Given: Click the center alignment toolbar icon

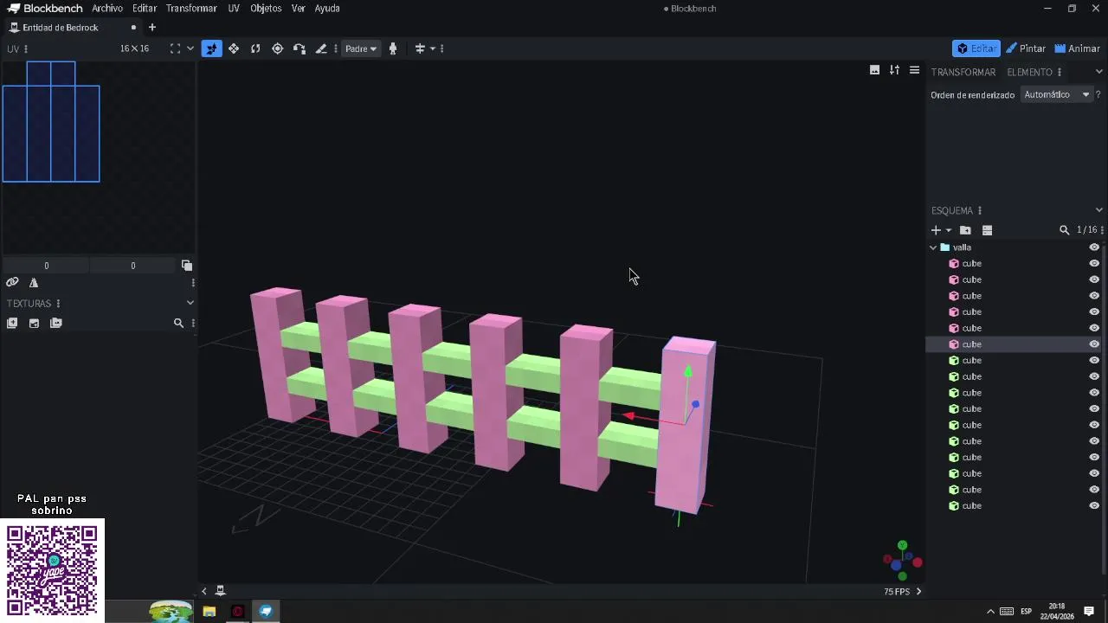Looking at the screenshot, I should click(420, 48).
